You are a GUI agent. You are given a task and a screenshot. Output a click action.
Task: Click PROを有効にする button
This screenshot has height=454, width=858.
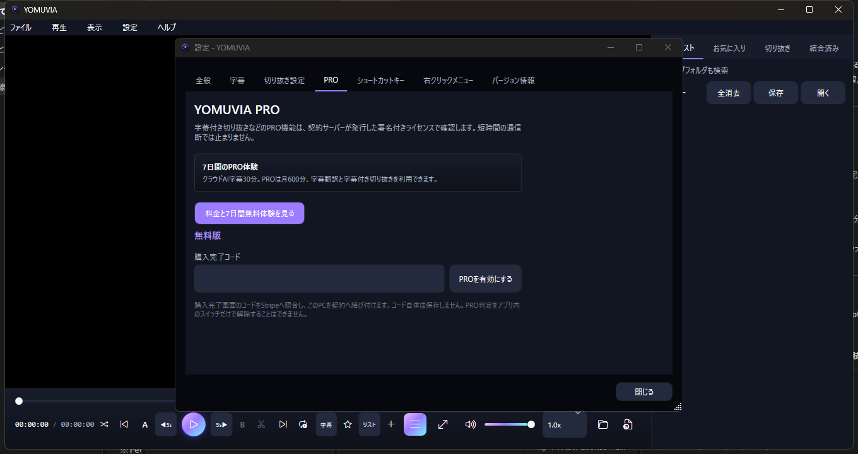coord(486,278)
